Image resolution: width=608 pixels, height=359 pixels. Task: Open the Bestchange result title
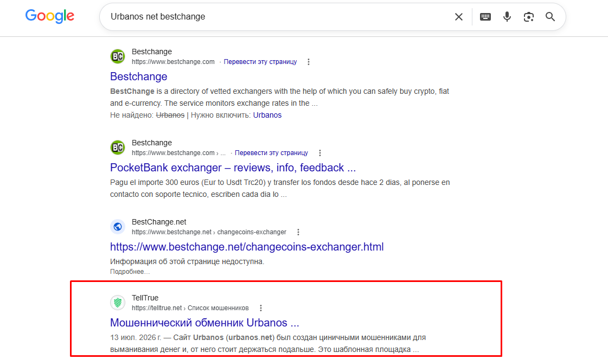tap(138, 76)
